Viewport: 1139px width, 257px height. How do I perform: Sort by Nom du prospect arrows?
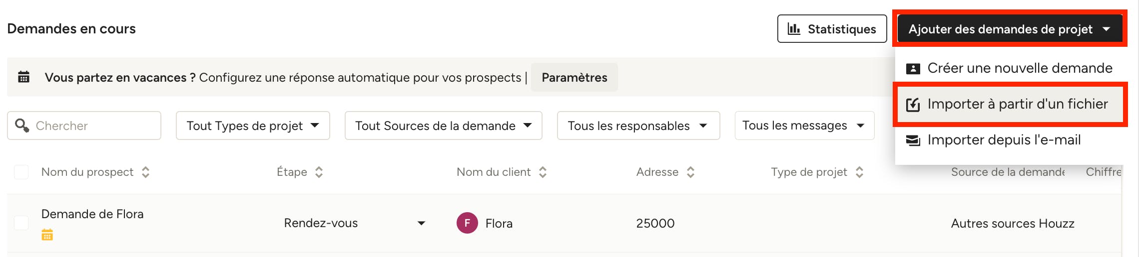point(145,172)
